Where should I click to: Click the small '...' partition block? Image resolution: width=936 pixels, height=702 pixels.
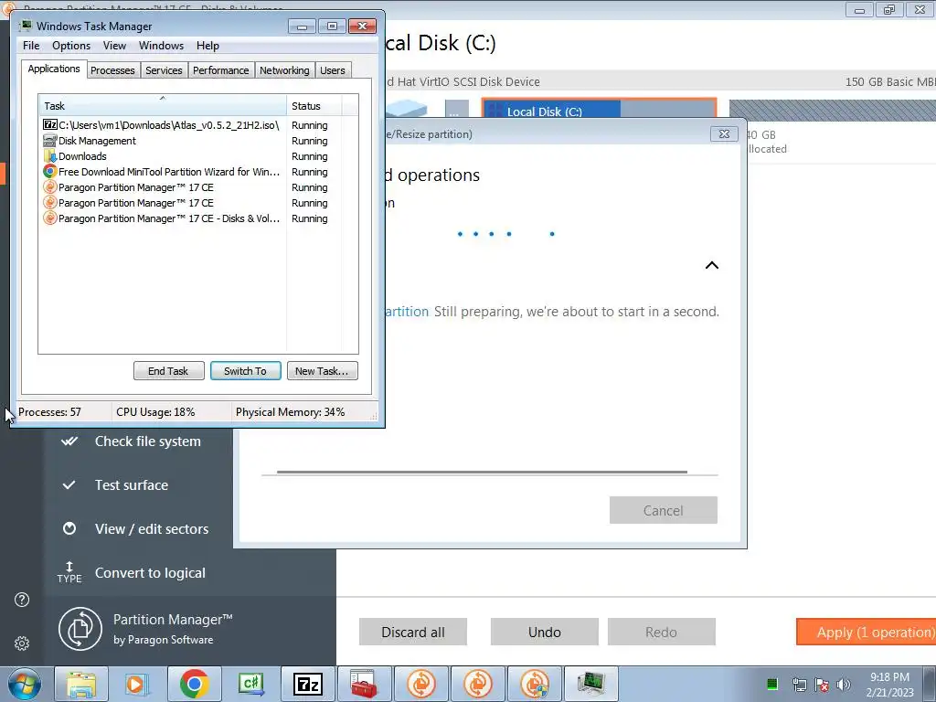click(456, 110)
